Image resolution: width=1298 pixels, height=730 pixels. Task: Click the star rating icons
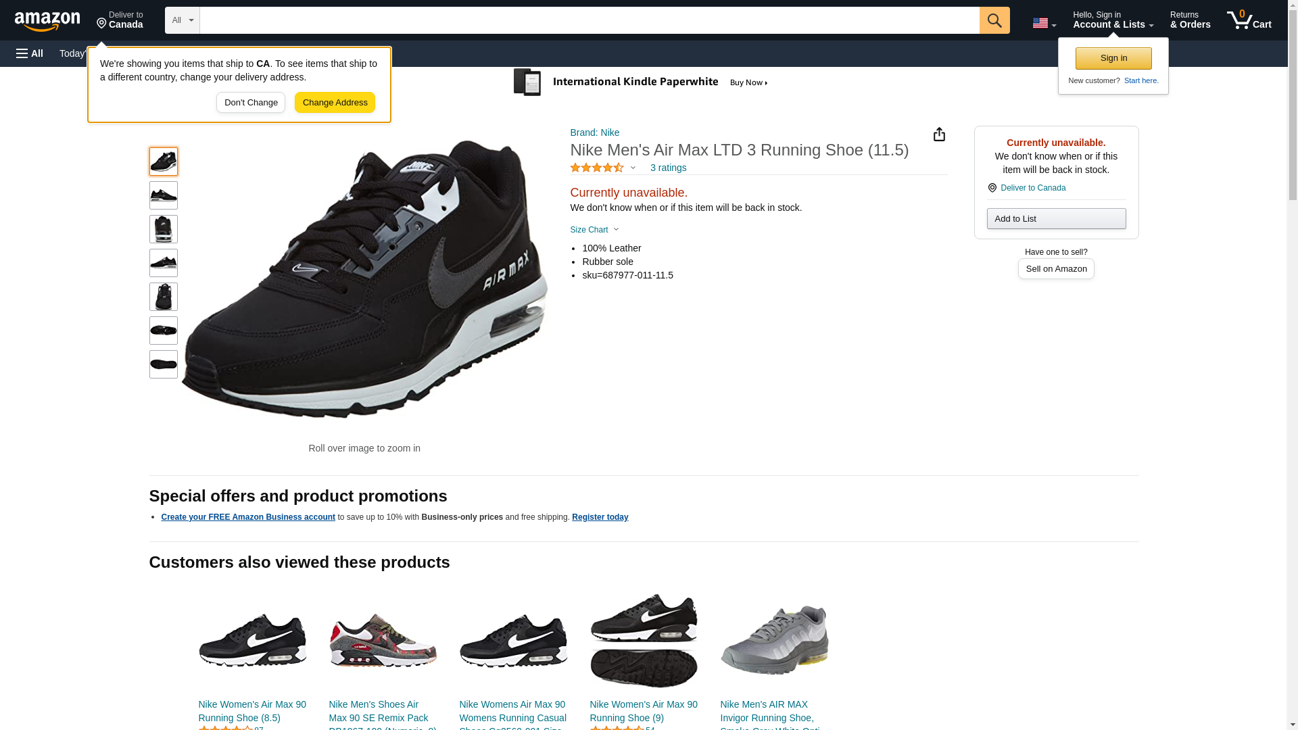[x=597, y=168]
